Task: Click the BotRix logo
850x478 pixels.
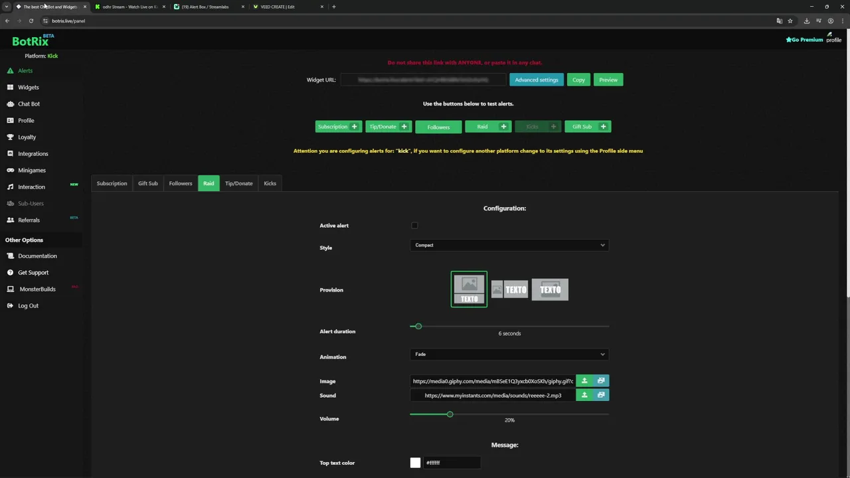Action: click(32, 41)
